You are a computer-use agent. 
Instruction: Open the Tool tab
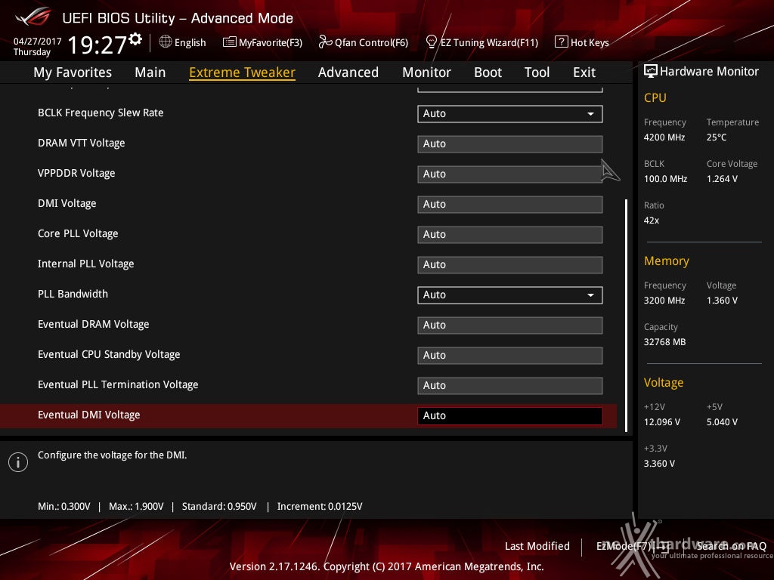[537, 72]
